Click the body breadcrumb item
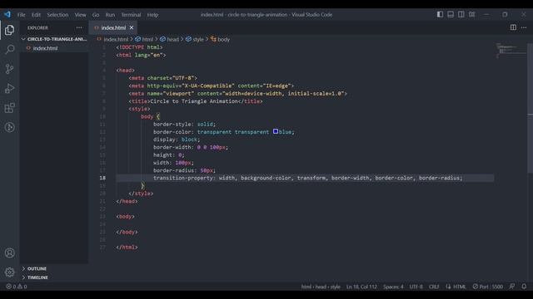Screen dimensions: 533x299 [220, 39]
